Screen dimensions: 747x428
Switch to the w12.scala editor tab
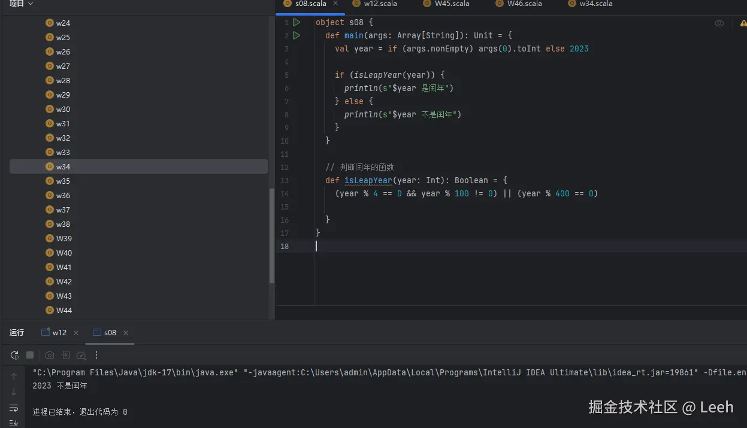coord(374,4)
